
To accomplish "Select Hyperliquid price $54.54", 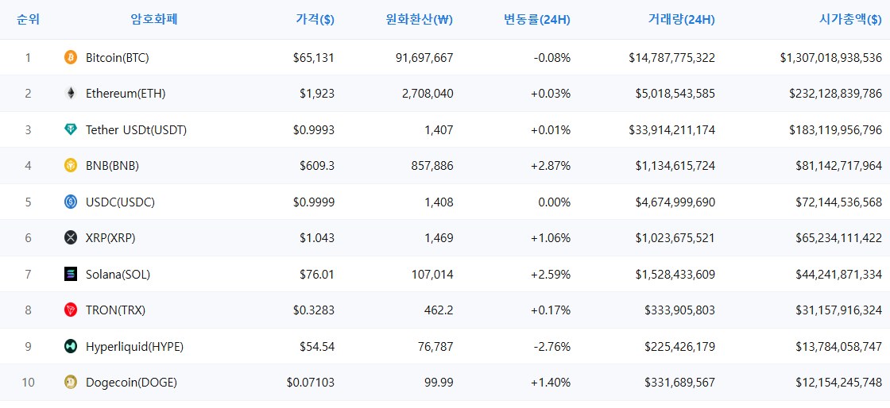I will 317,346.
